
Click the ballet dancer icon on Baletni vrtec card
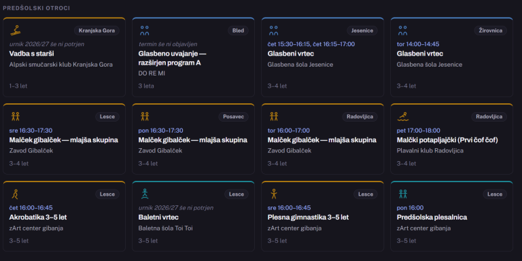145,194
